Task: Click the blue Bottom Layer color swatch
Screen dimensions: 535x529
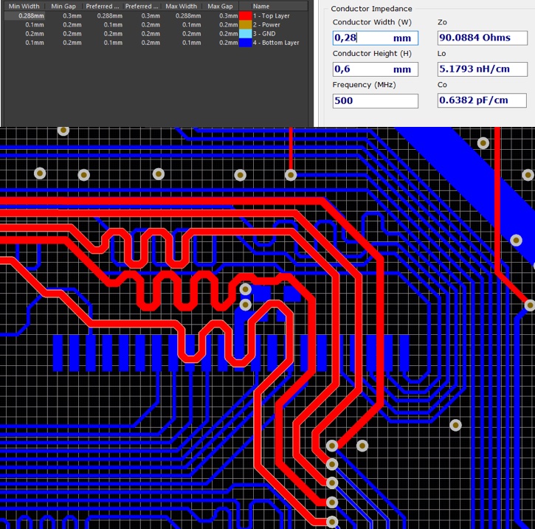Action: pos(245,43)
